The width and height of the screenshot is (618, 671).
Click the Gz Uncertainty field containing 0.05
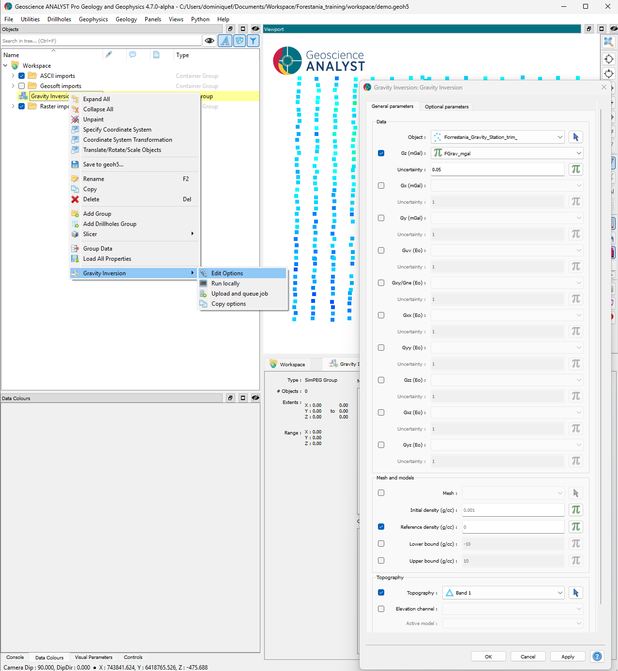click(497, 170)
